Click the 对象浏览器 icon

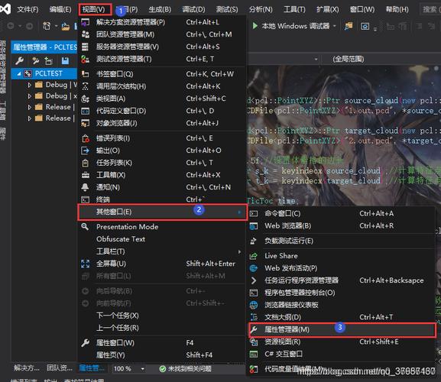pyautogui.click(x=85, y=123)
